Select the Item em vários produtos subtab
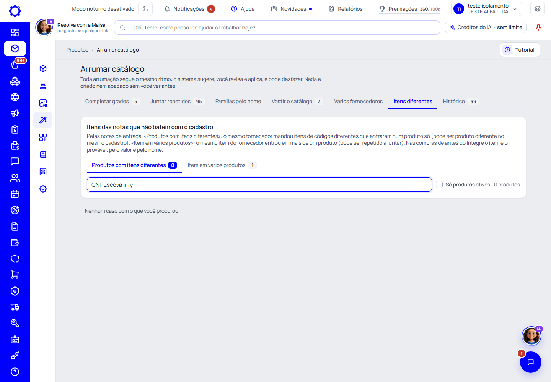Viewport: 551px width, 382px height. [222, 165]
